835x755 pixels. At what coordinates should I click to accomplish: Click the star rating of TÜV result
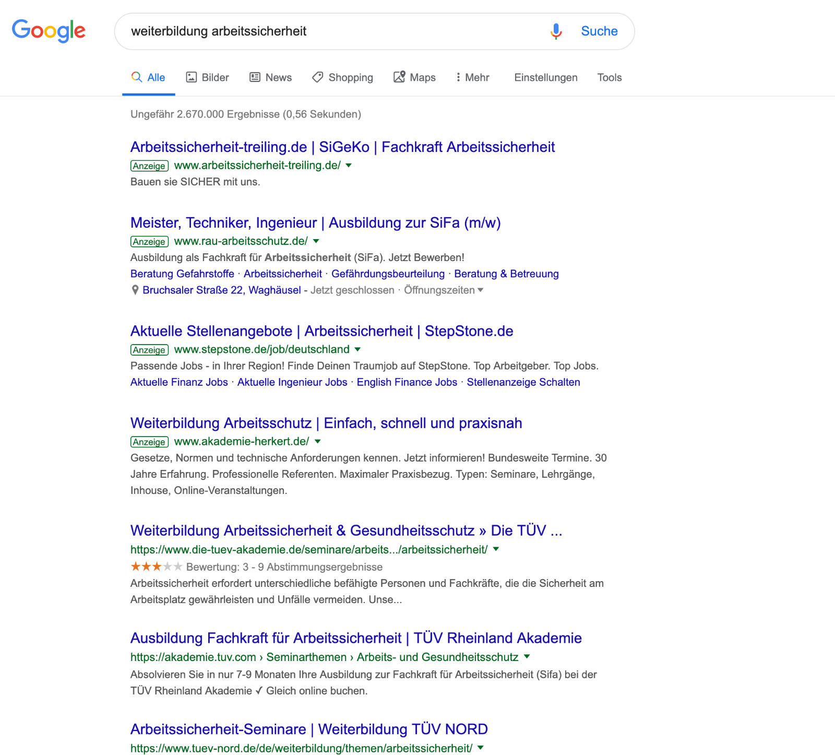coord(156,567)
